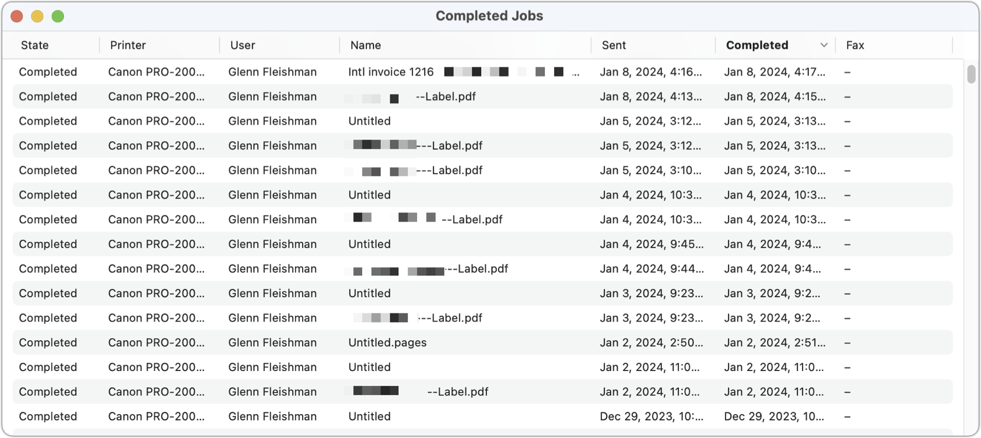
Task: Sort jobs by the Printer column
Action: tap(128, 45)
